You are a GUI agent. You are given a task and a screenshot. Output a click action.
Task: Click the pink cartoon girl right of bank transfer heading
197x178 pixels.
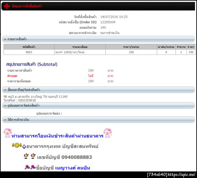[x=108, y=133]
